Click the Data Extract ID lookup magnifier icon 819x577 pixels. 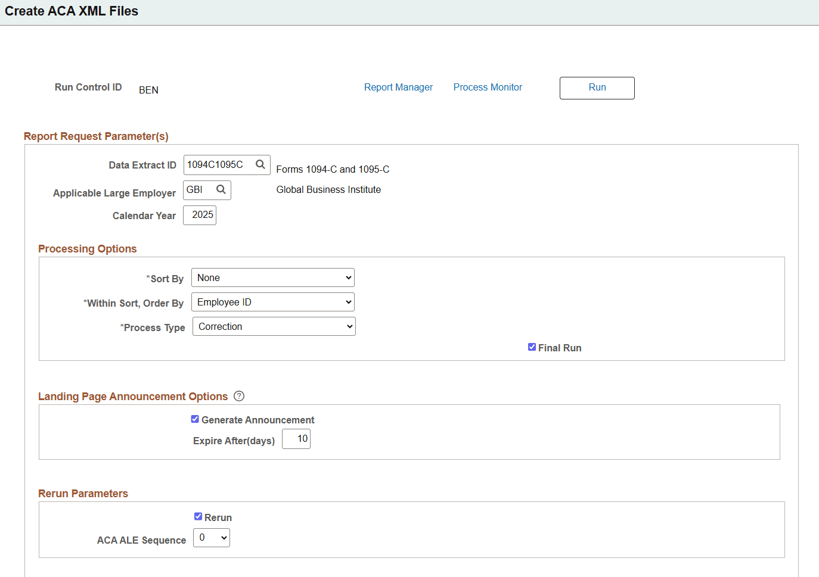(x=260, y=164)
